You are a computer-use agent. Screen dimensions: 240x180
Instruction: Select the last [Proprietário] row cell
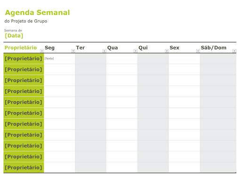pyautogui.click(x=24, y=167)
